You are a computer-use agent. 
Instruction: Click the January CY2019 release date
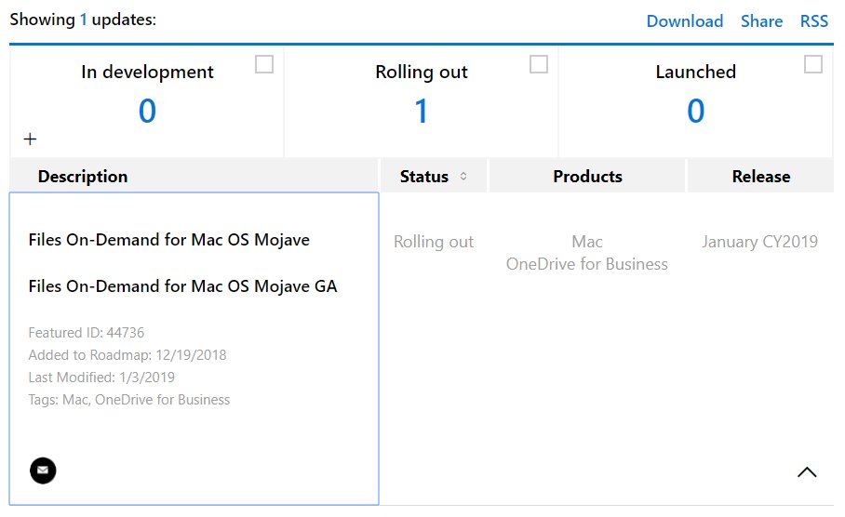[759, 242]
